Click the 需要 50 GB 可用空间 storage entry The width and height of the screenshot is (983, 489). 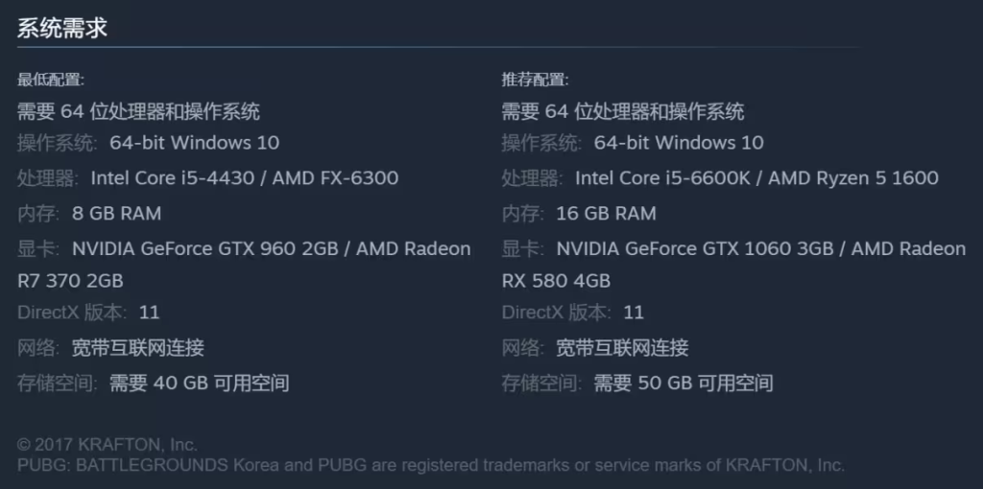coord(683,383)
